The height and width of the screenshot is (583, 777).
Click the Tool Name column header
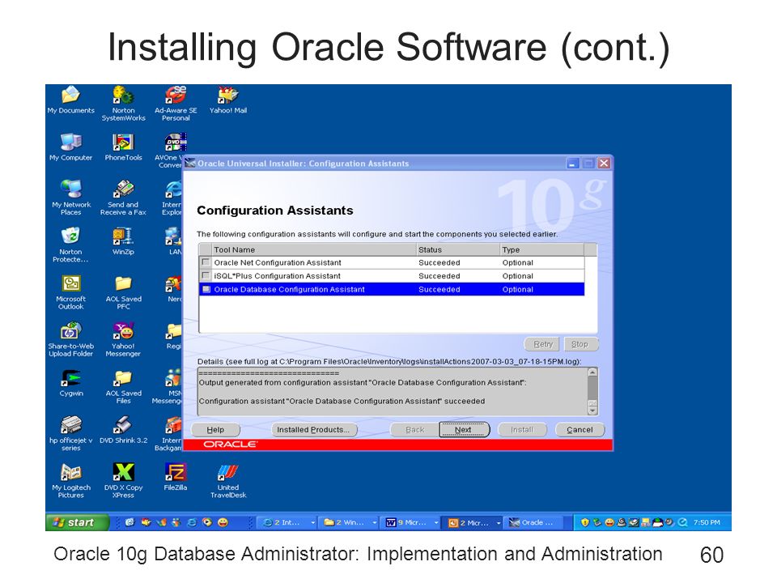[313, 250]
